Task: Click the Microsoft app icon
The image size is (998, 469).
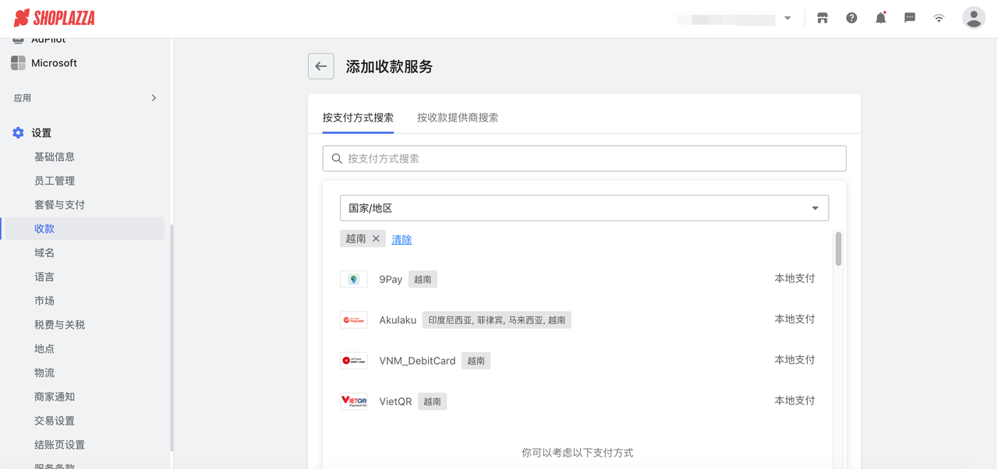Action: pyautogui.click(x=17, y=63)
